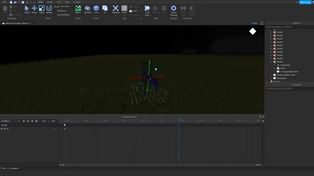This screenshot has height=176, width=314.
Task: Collapse the expanded Model containing Humanoid
Action: 271,62
